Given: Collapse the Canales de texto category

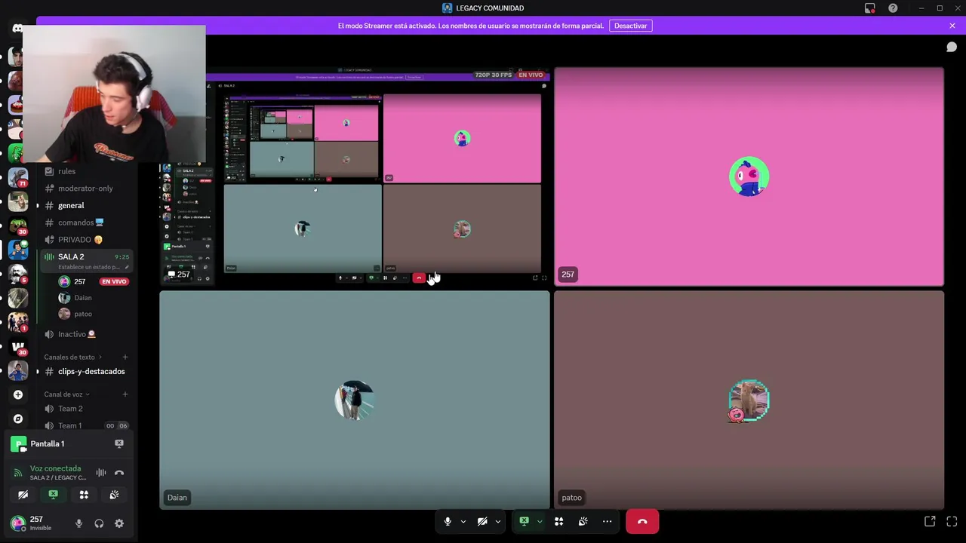Looking at the screenshot, I should (x=72, y=357).
